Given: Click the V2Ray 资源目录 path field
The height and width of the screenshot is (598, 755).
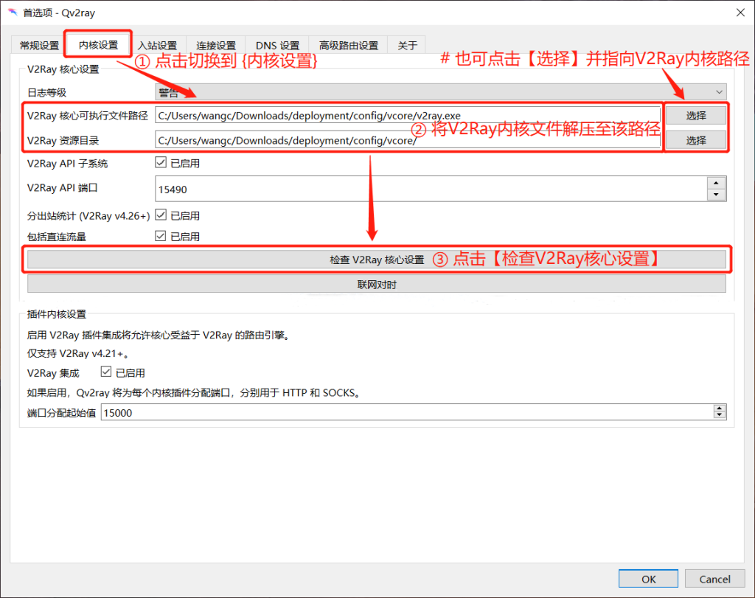Looking at the screenshot, I should tap(407, 141).
